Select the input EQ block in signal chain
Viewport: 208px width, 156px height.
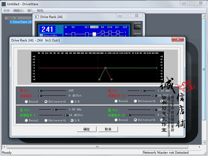73,34
